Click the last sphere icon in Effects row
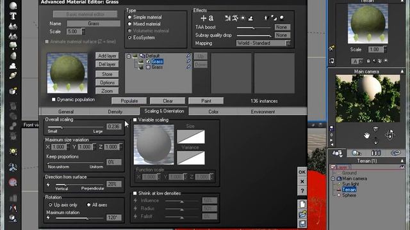 tap(282, 18)
